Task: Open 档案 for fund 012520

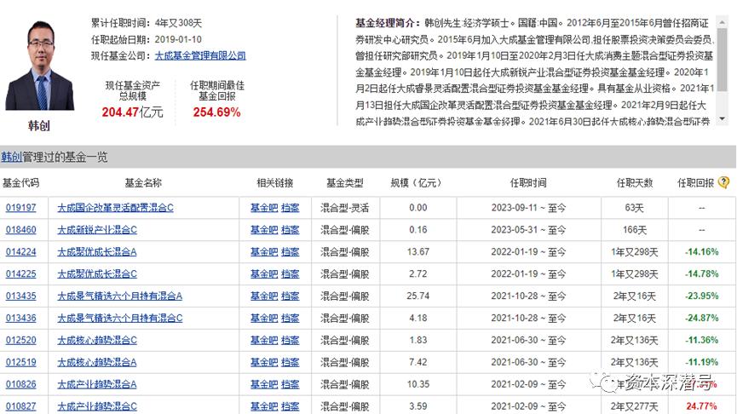Action: [290, 340]
